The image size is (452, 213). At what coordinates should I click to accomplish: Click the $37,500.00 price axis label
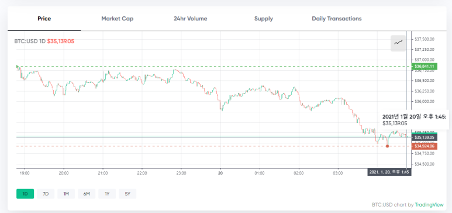point(425,39)
